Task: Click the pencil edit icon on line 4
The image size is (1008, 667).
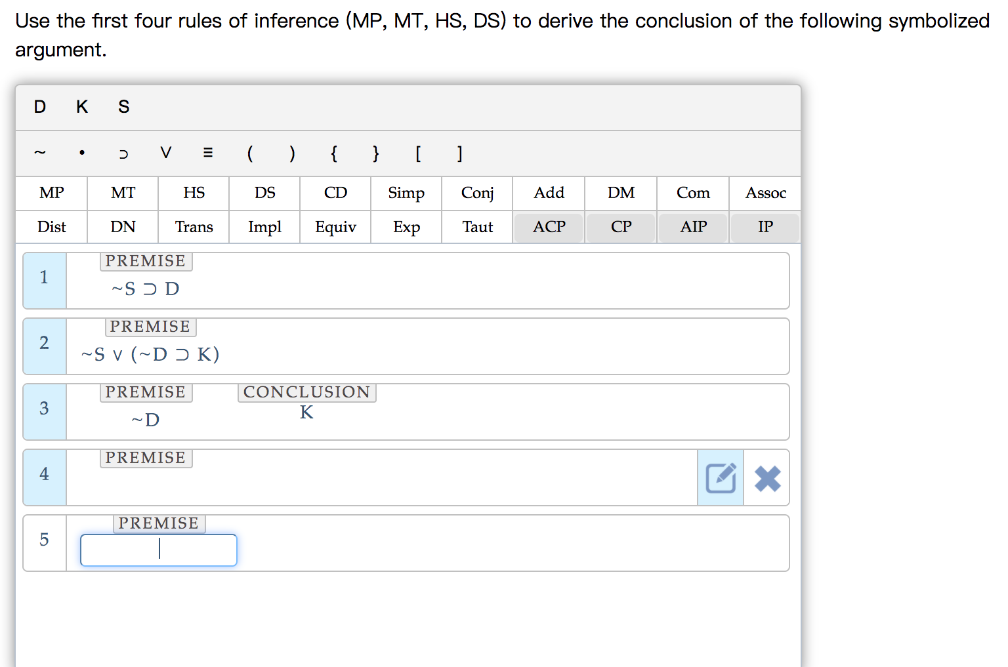Action: (x=720, y=478)
